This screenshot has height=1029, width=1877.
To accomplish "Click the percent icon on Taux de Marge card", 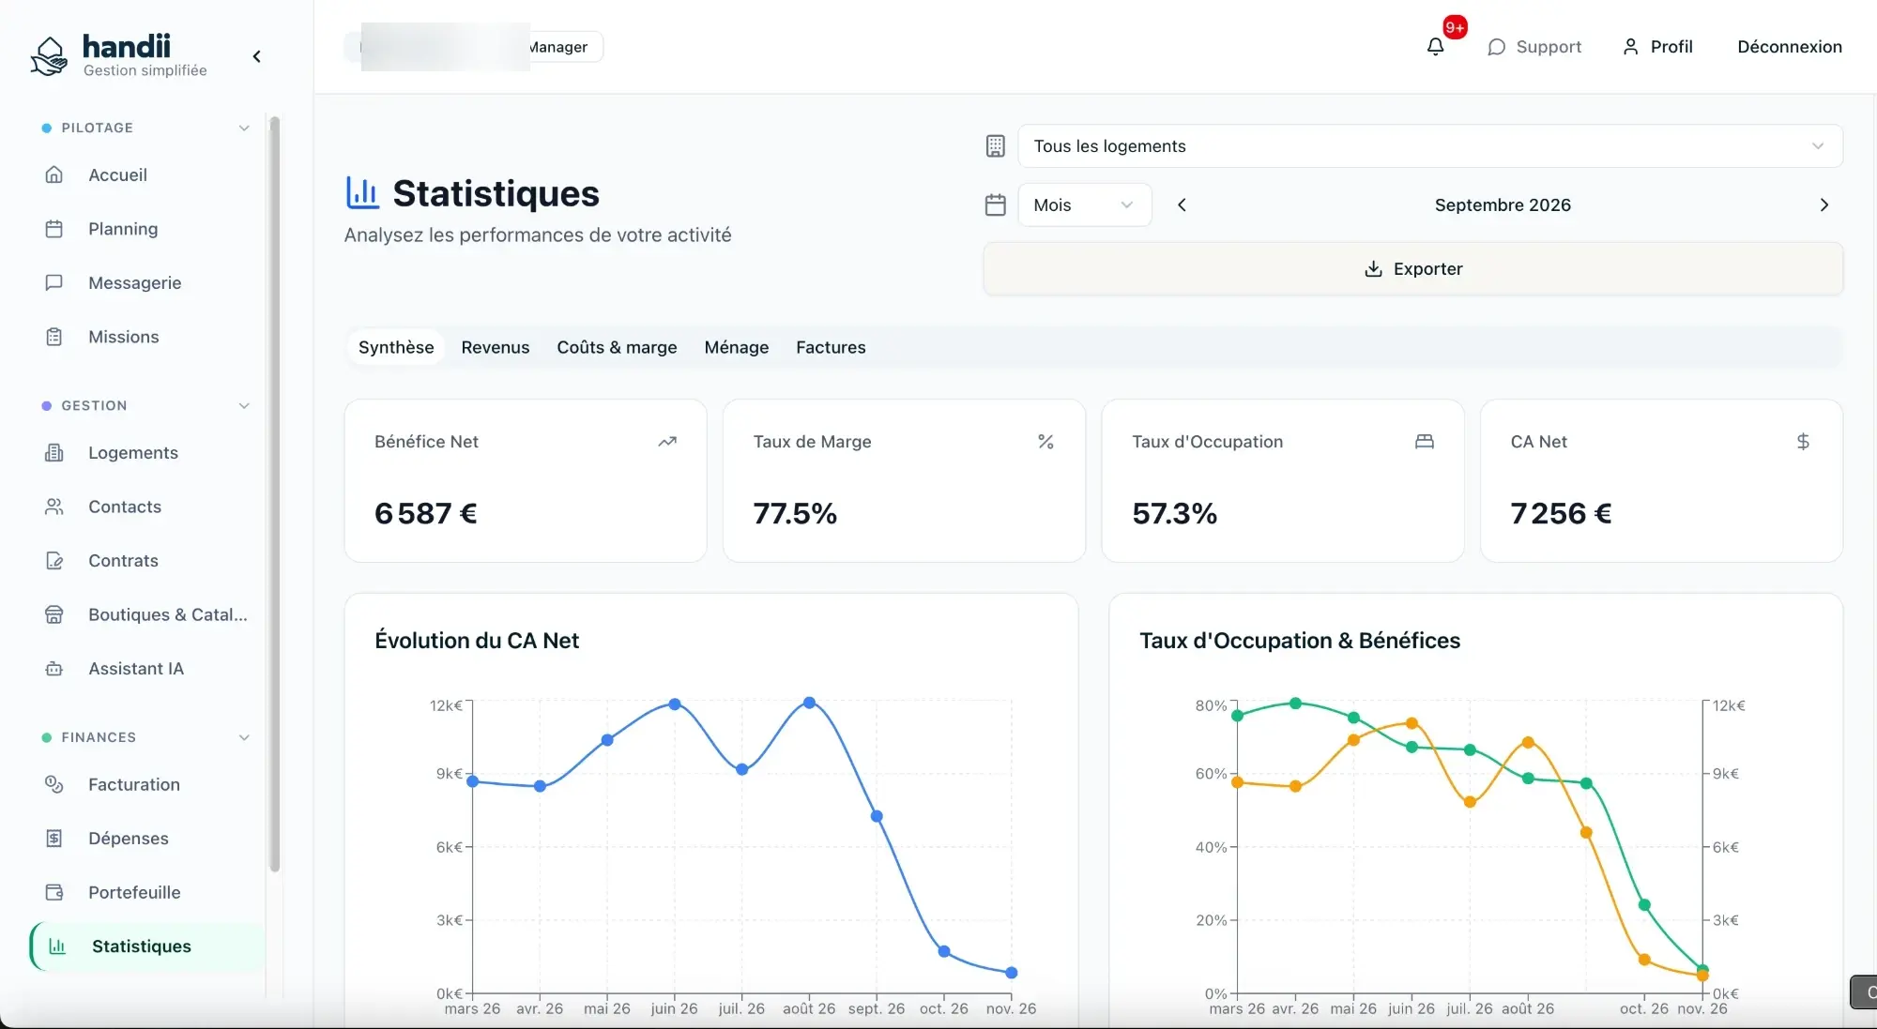I will (1045, 442).
